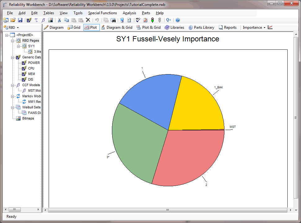Screen dimensions: 301x223
Task: Click the spell check ABC icon
Action: (138, 20)
